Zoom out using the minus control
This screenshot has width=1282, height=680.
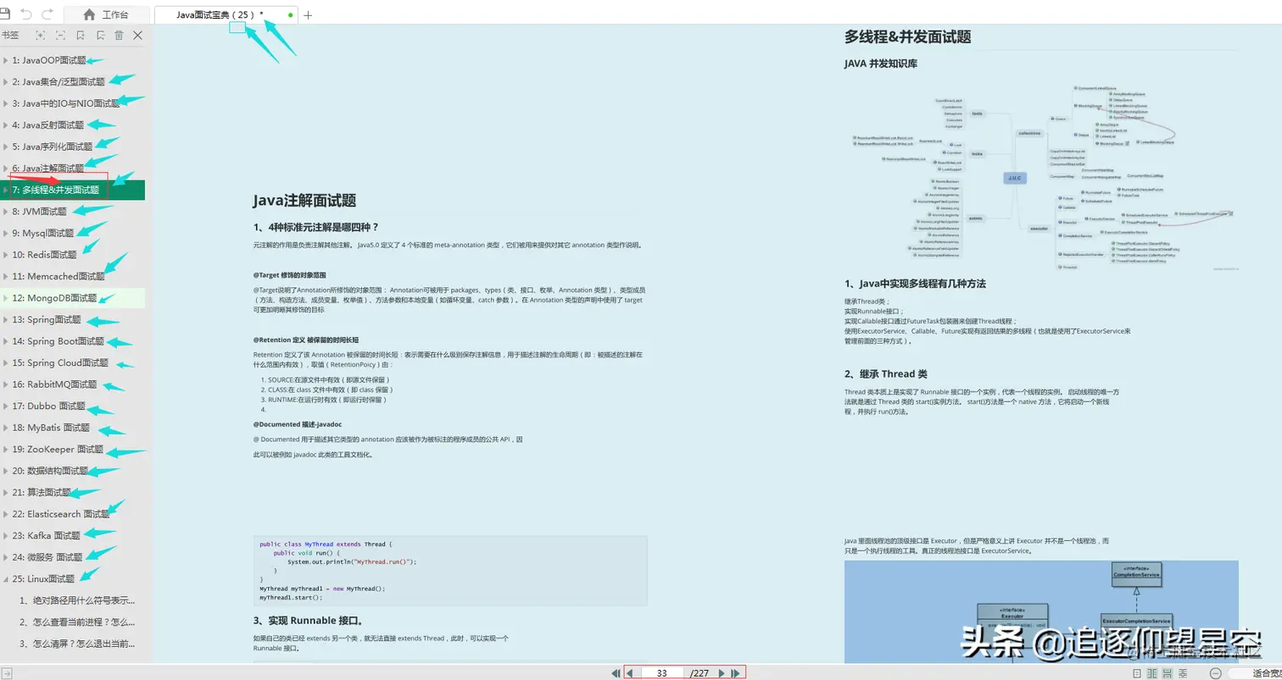coord(1216,672)
